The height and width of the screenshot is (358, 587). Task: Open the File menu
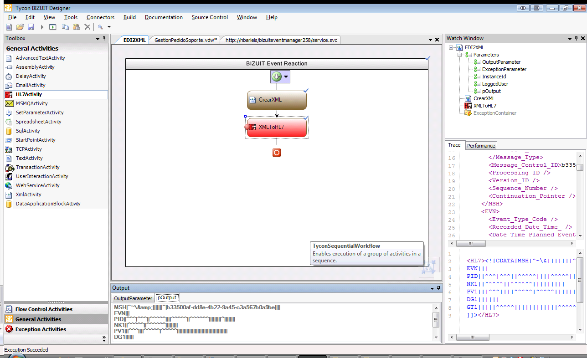click(12, 17)
